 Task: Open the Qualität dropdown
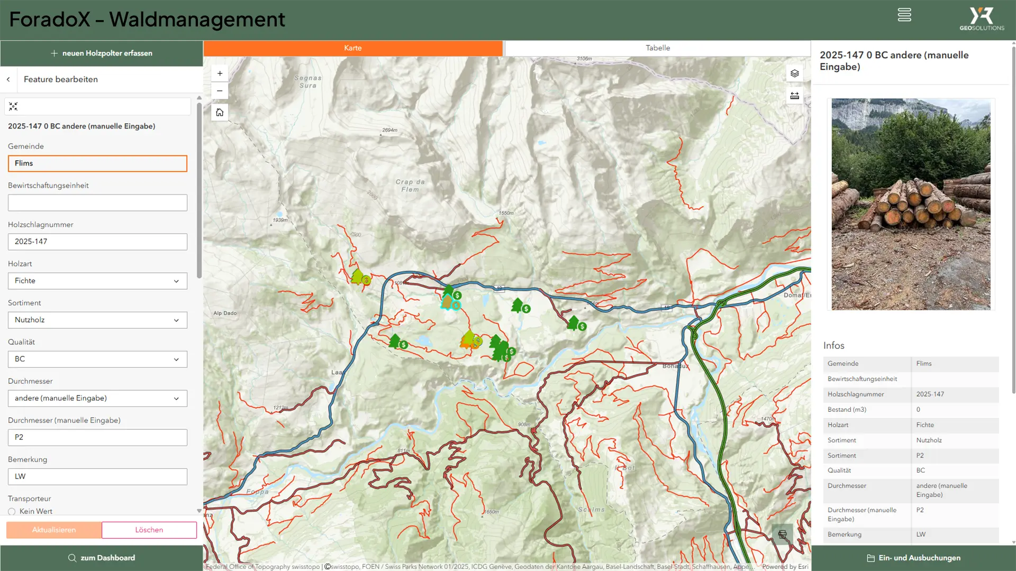[x=97, y=359]
